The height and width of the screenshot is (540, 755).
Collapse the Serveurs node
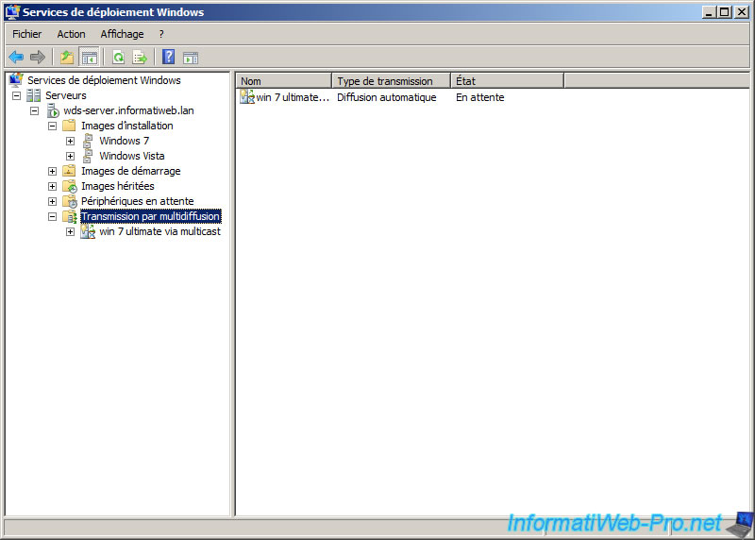click(x=16, y=95)
